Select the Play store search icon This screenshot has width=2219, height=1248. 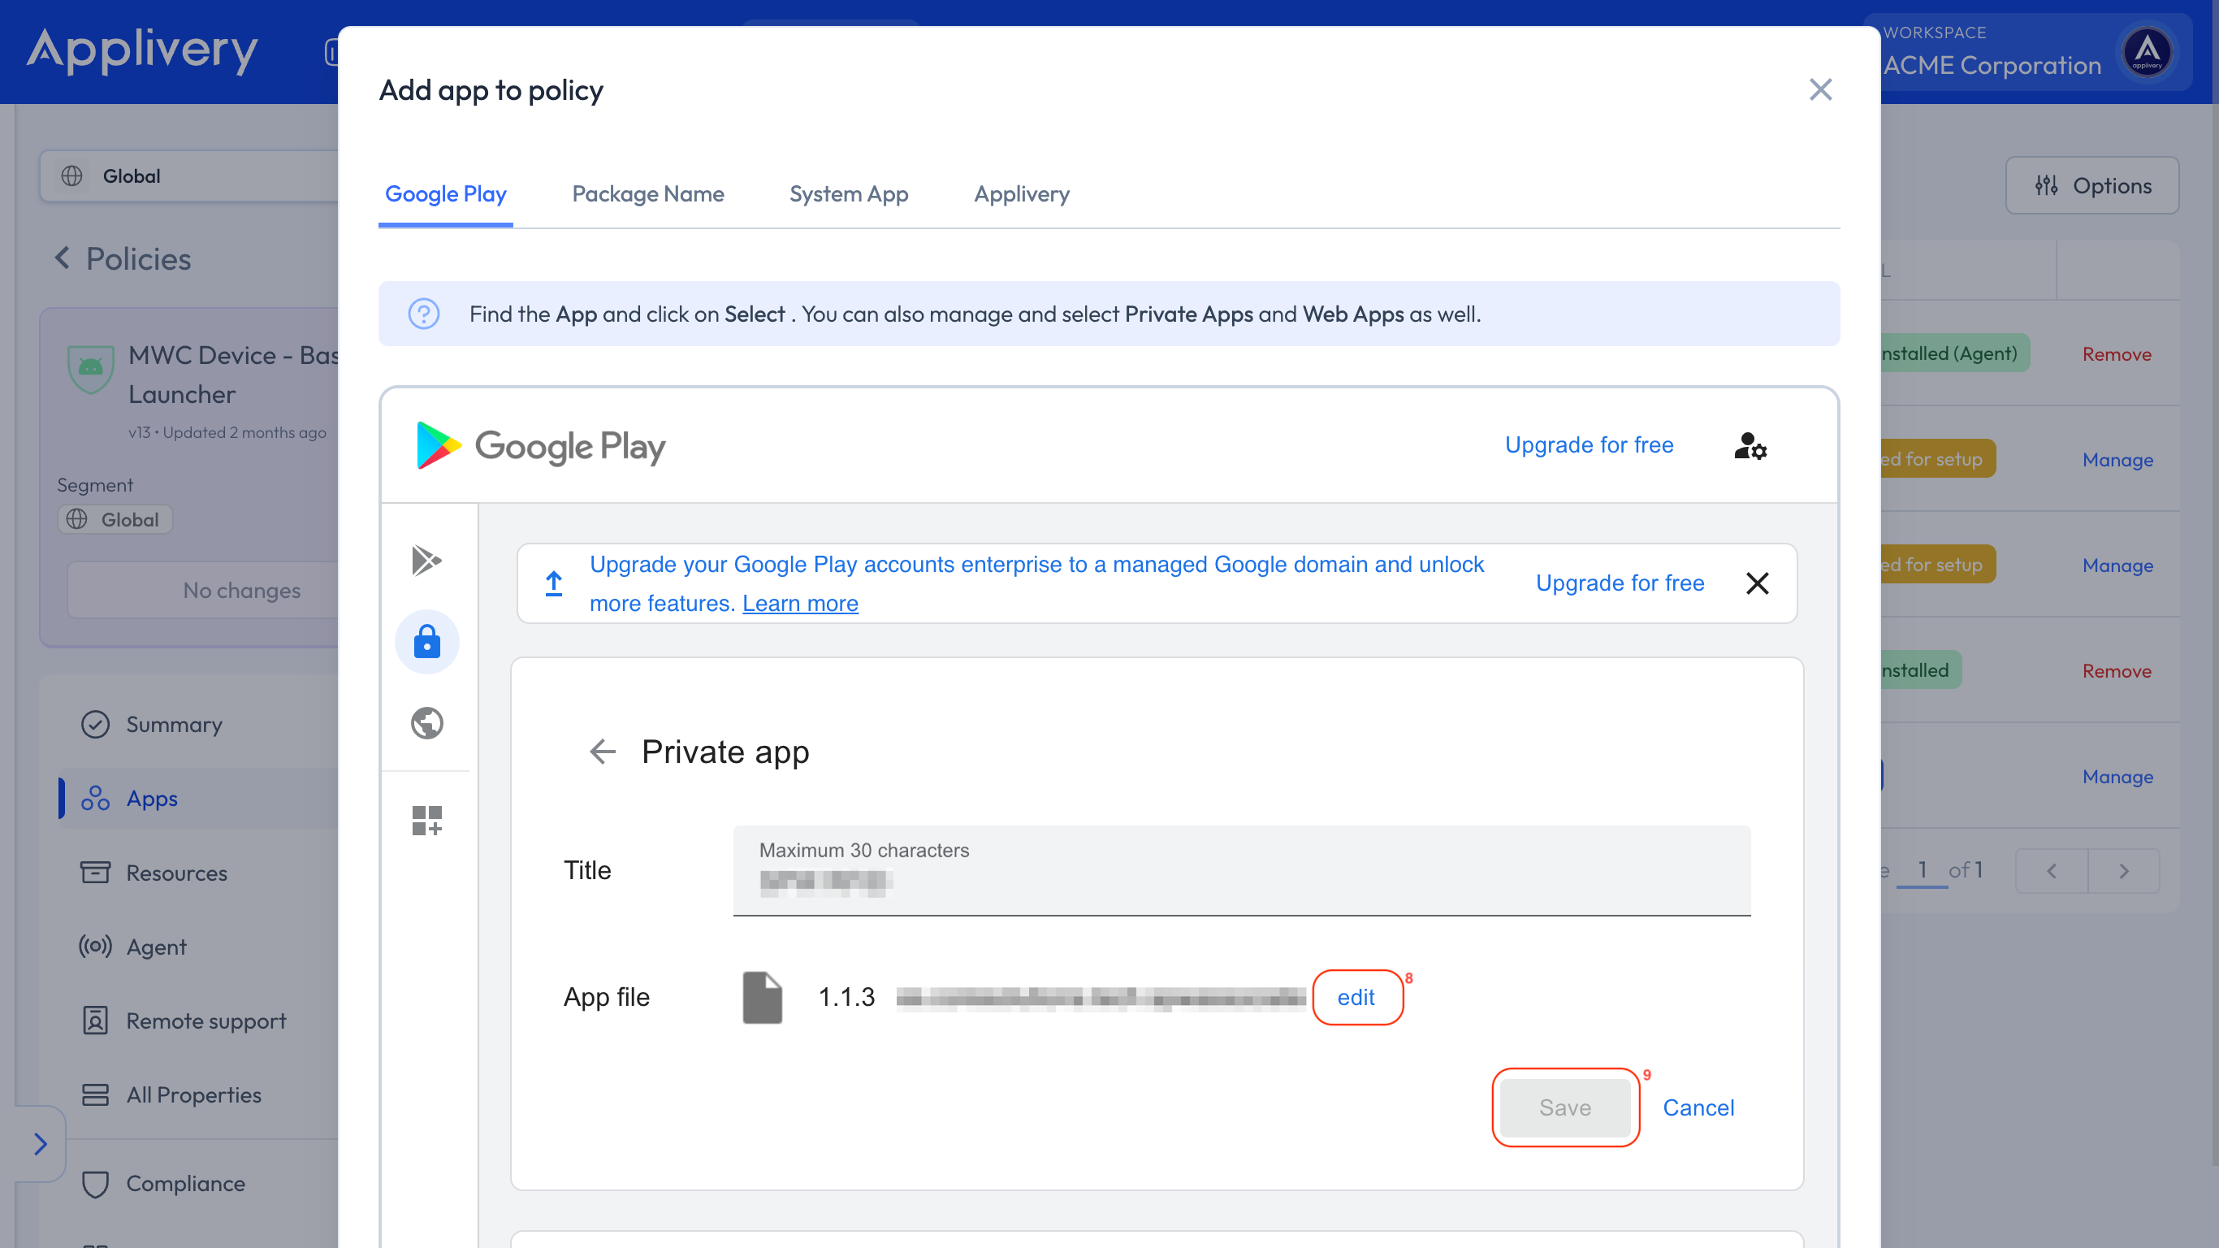(x=427, y=561)
